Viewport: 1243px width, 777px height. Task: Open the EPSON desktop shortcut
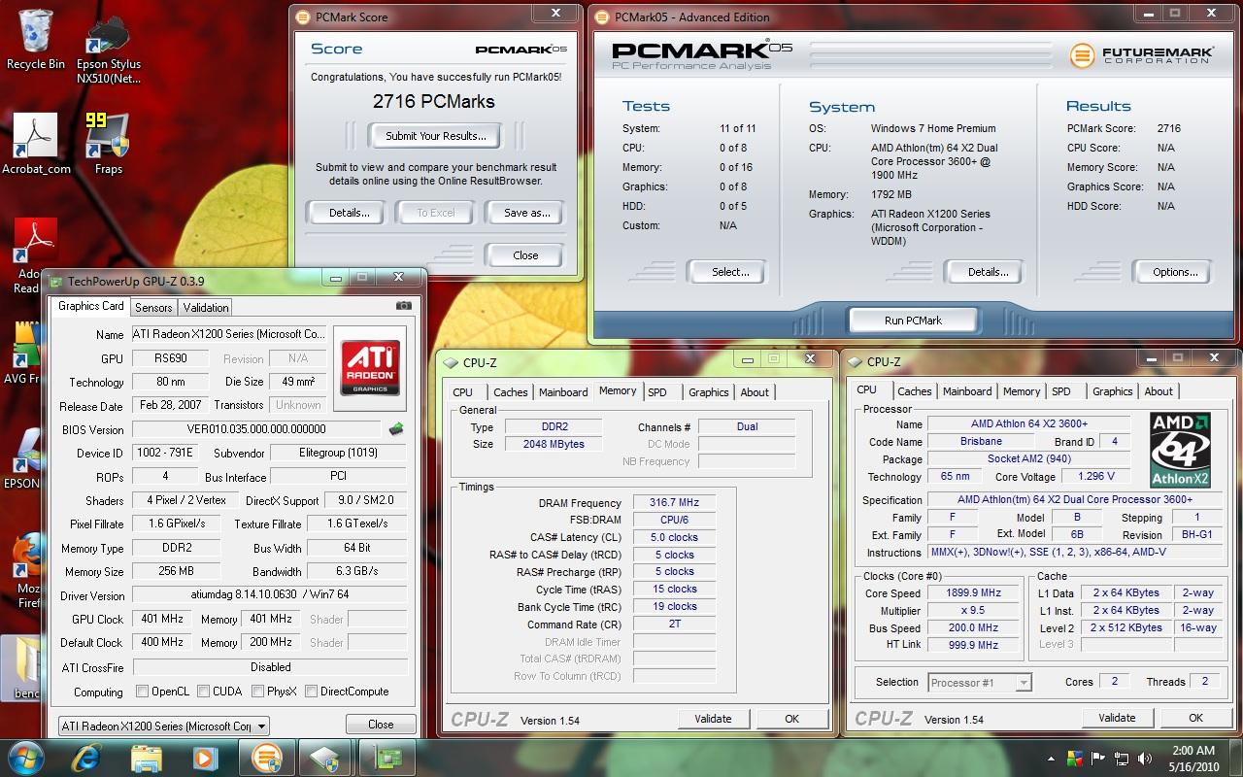pos(23,457)
